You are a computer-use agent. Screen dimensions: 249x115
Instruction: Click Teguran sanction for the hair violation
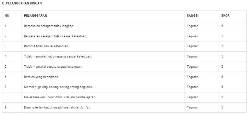(x=192, y=46)
